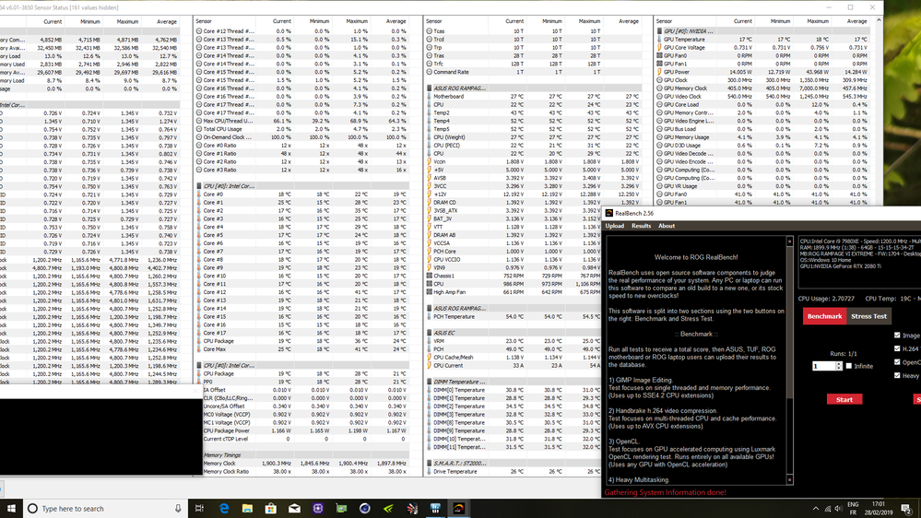921x518 pixels.
Task: Select the GPU Memory Clock row
Action: [762, 88]
